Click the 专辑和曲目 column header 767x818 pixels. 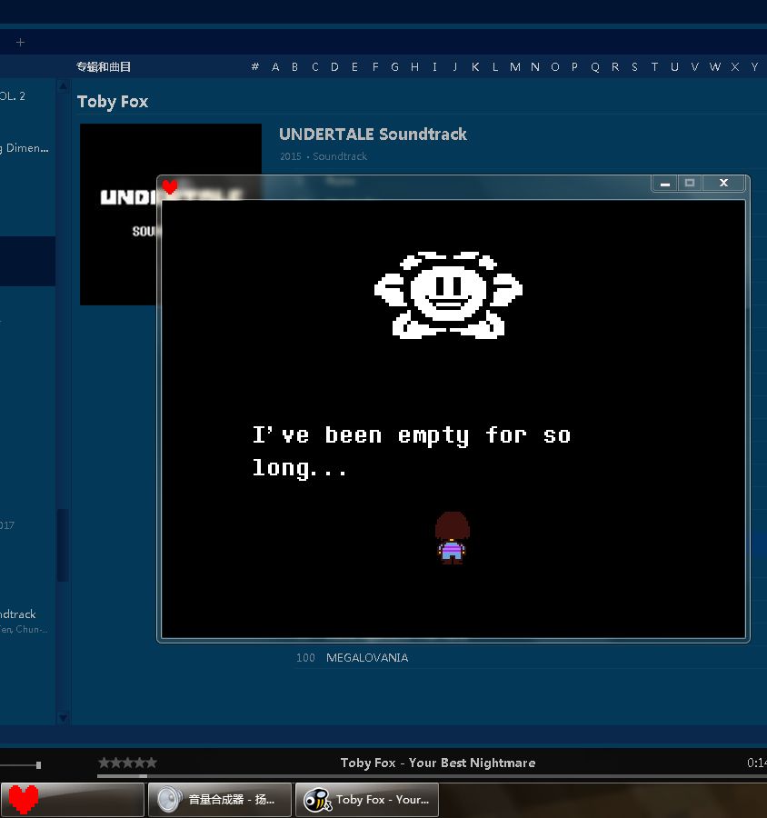(104, 66)
